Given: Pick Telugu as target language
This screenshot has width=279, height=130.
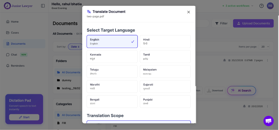Looking at the screenshot, I should (x=112, y=71).
